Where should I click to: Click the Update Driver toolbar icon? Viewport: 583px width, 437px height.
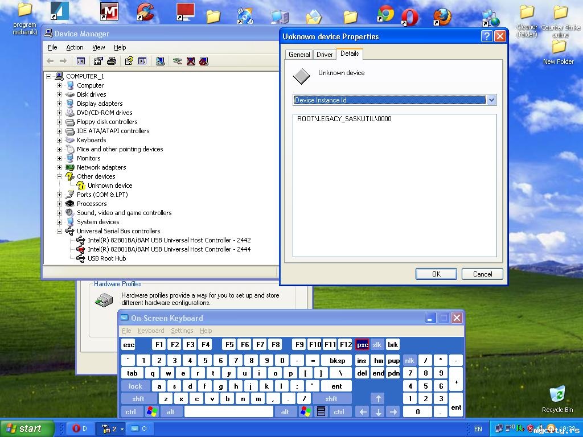tap(178, 61)
